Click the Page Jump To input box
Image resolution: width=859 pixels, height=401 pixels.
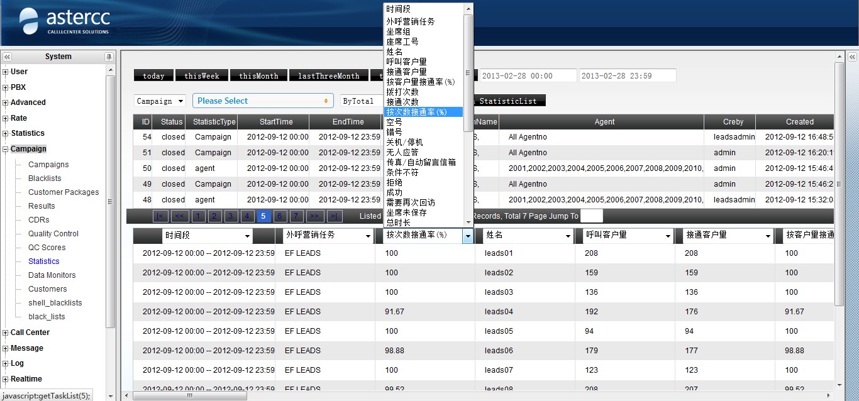click(x=591, y=216)
